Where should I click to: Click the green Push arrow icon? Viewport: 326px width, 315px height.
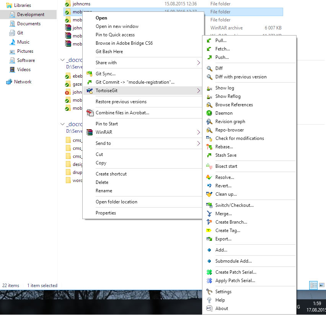(x=209, y=57)
